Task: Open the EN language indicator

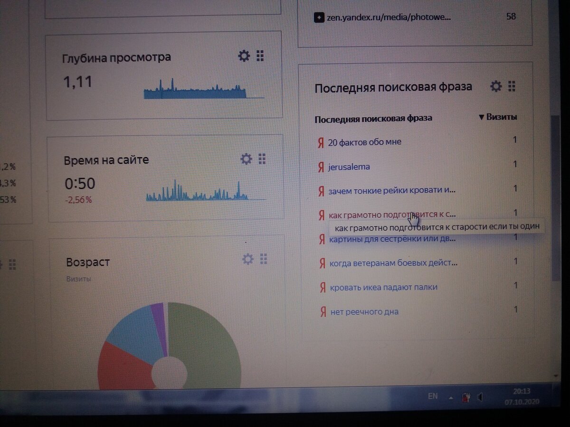Action: (x=433, y=396)
